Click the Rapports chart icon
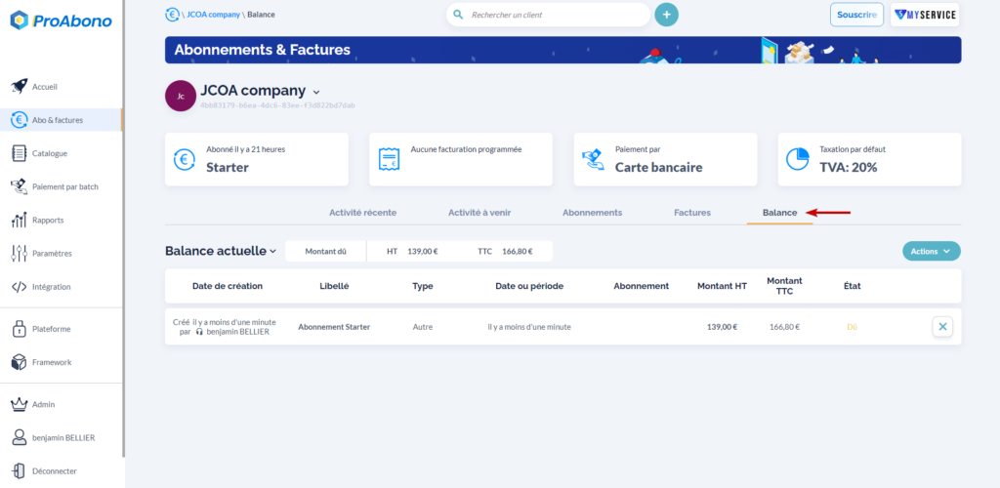This screenshot has width=1000, height=488. [20, 220]
